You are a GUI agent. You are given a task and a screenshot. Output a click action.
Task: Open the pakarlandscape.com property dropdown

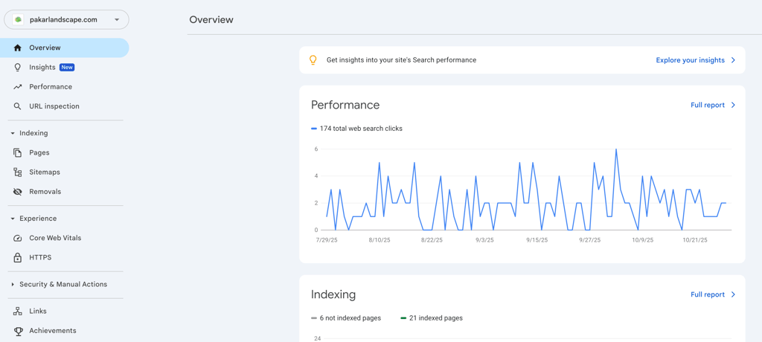point(66,20)
